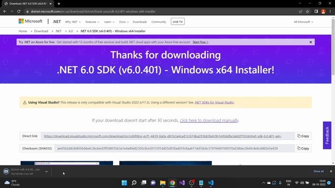The width and height of the screenshot is (335, 188).
Task: Click here to download manually link
Action: click(209, 121)
